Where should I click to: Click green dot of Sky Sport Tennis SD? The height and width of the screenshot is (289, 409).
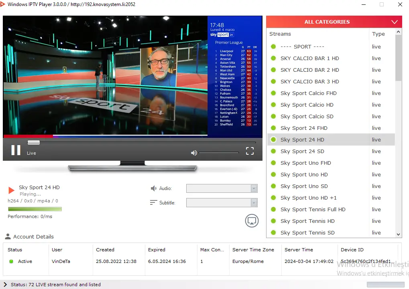pos(273,232)
